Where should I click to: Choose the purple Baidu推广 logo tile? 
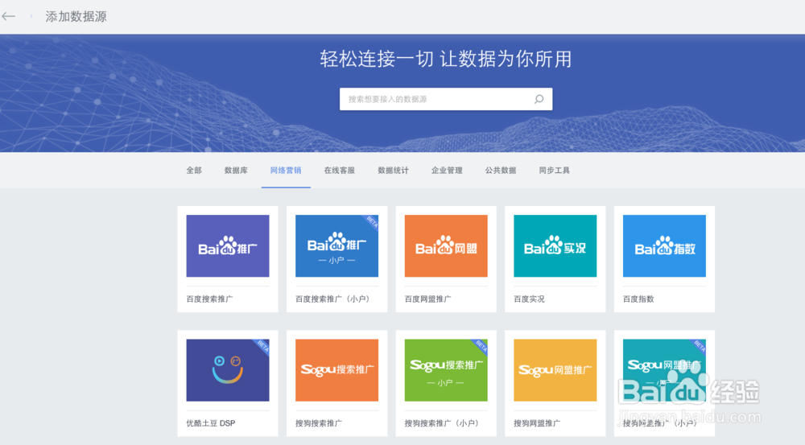pyautogui.click(x=228, y=246)
